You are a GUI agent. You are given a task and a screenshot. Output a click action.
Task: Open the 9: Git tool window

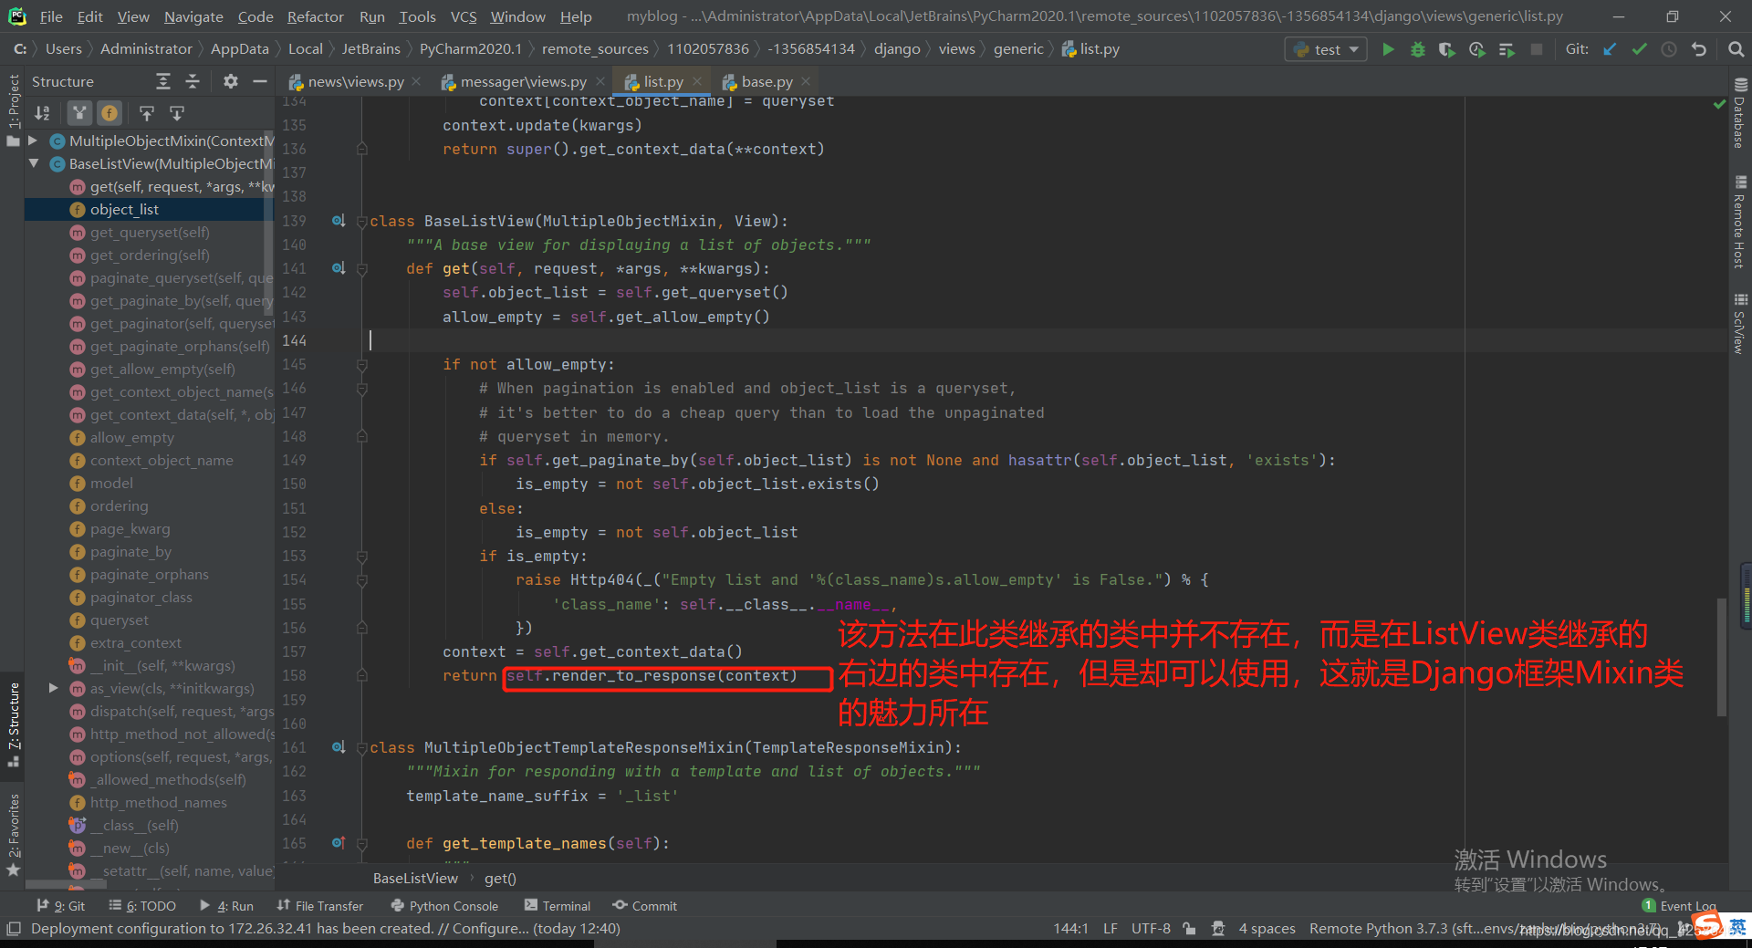coord(61,905)
